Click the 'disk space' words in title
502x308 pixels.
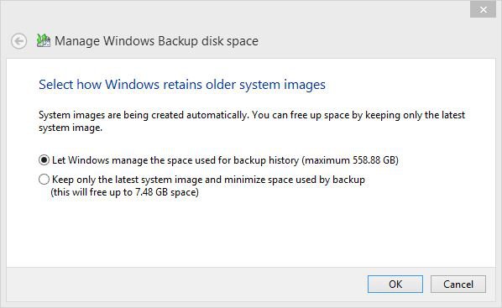click(x=229, y=41)
